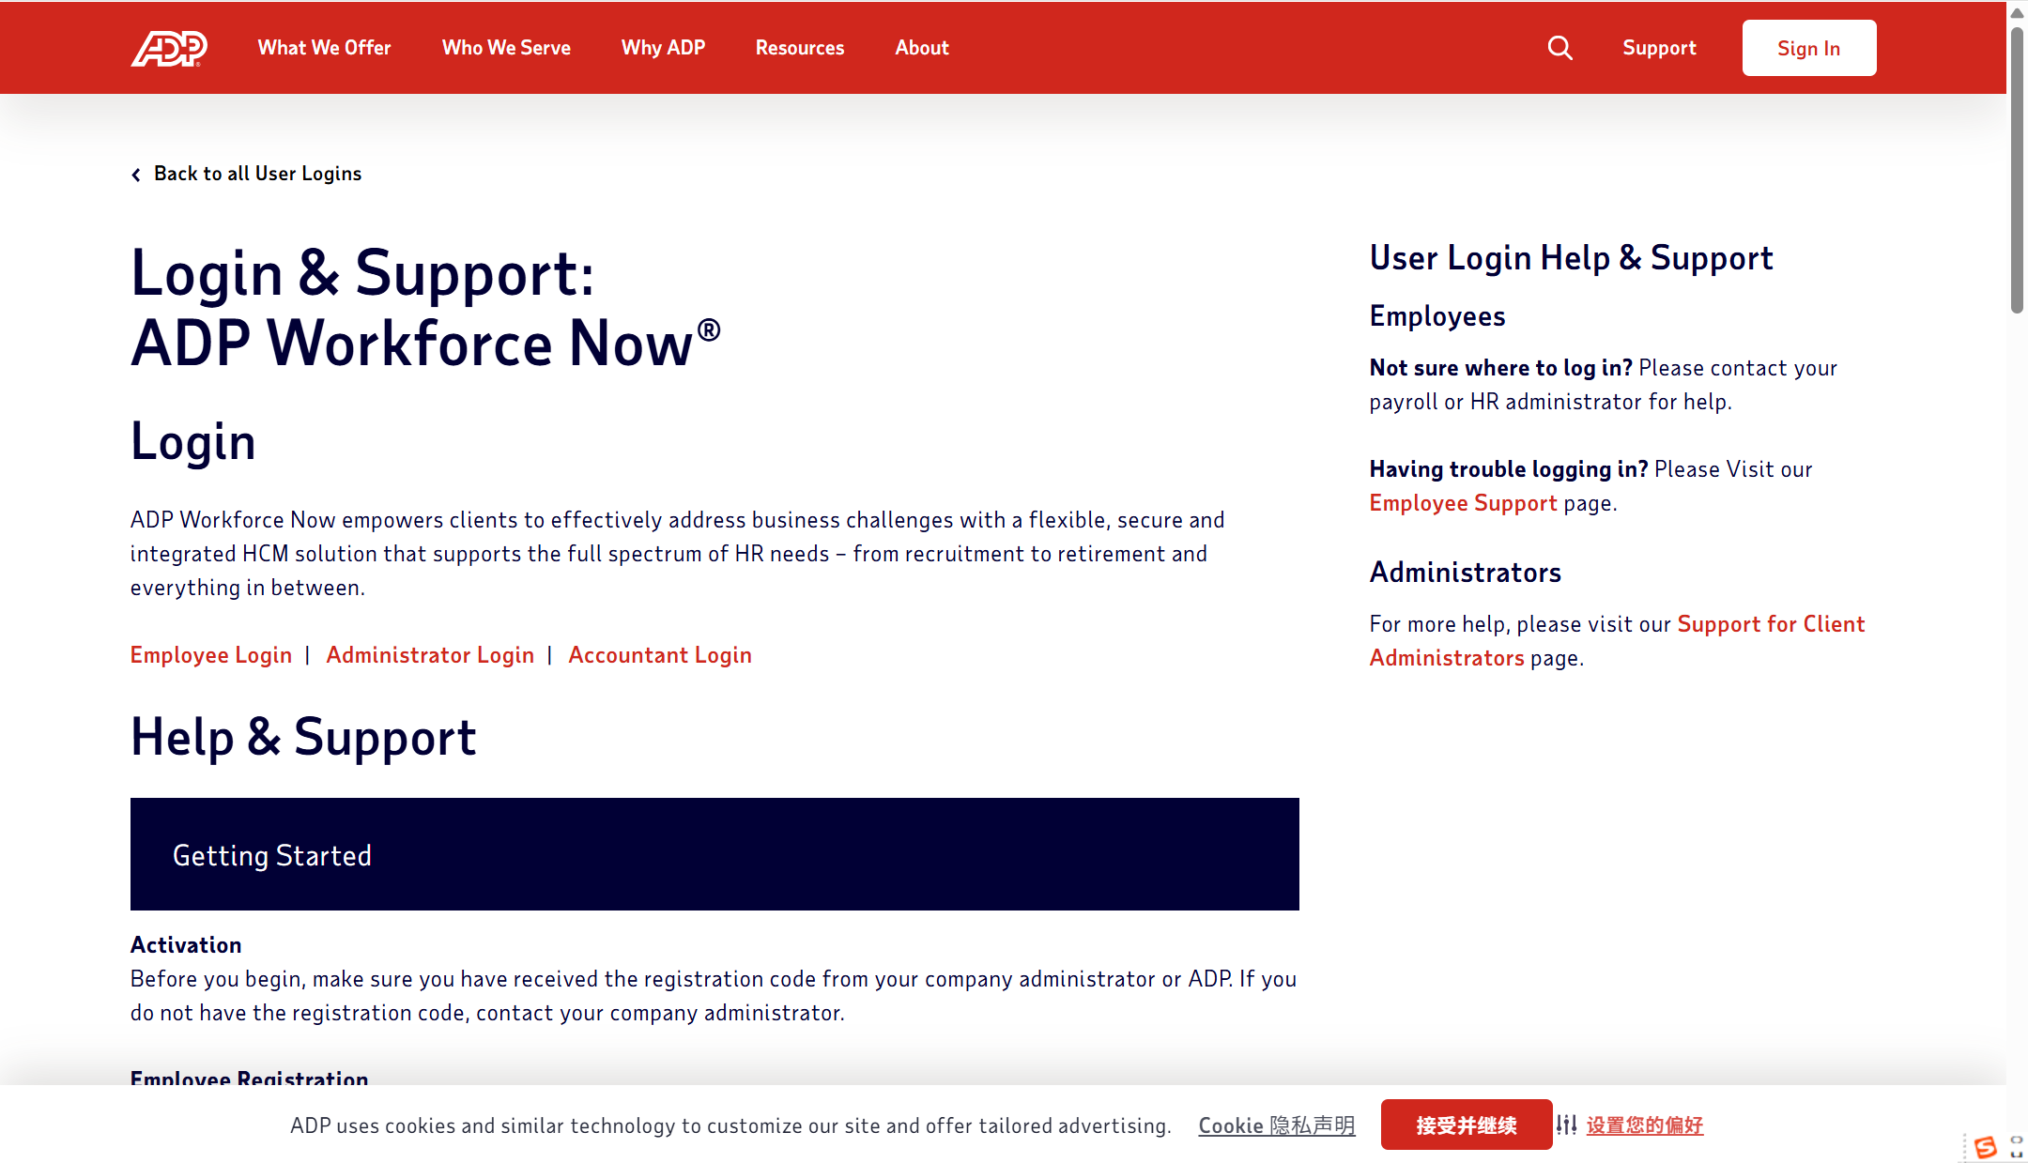2028x1163 pixels.
Task: Open the Employee Login link
Action: coord(211,655)
